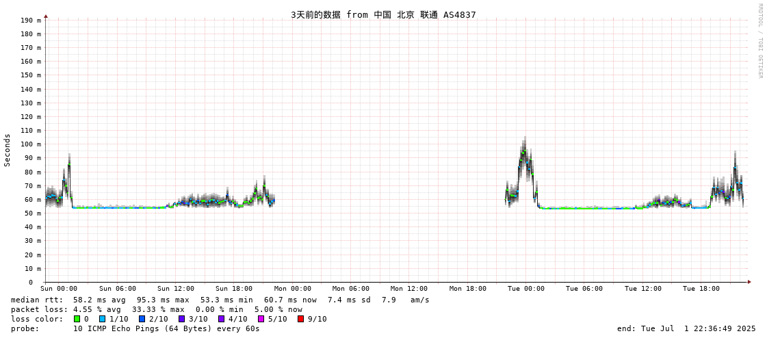This screenshot has height=338, width=767.
Task: Click the 'Mon 00:00' time label
Action: (x=293, y=289)
